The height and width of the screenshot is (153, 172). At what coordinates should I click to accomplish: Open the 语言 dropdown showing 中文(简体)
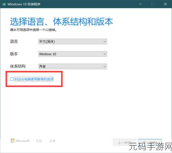(x=73, y=41)
